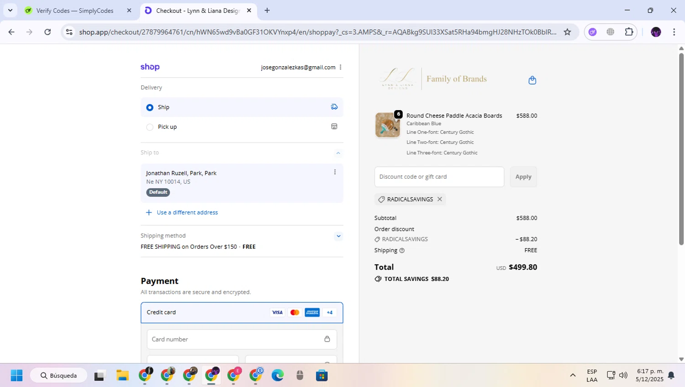Click the TOTAL SAVINGS $88.20 text

click(x=416, y=279)
